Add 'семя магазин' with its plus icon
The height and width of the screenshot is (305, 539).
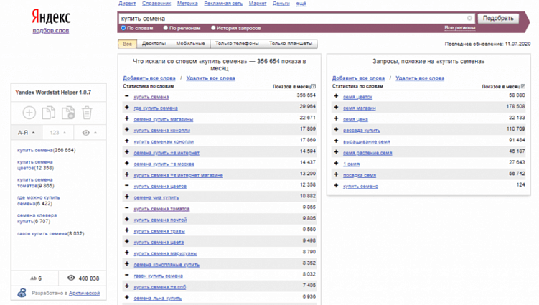pos(336,107)
